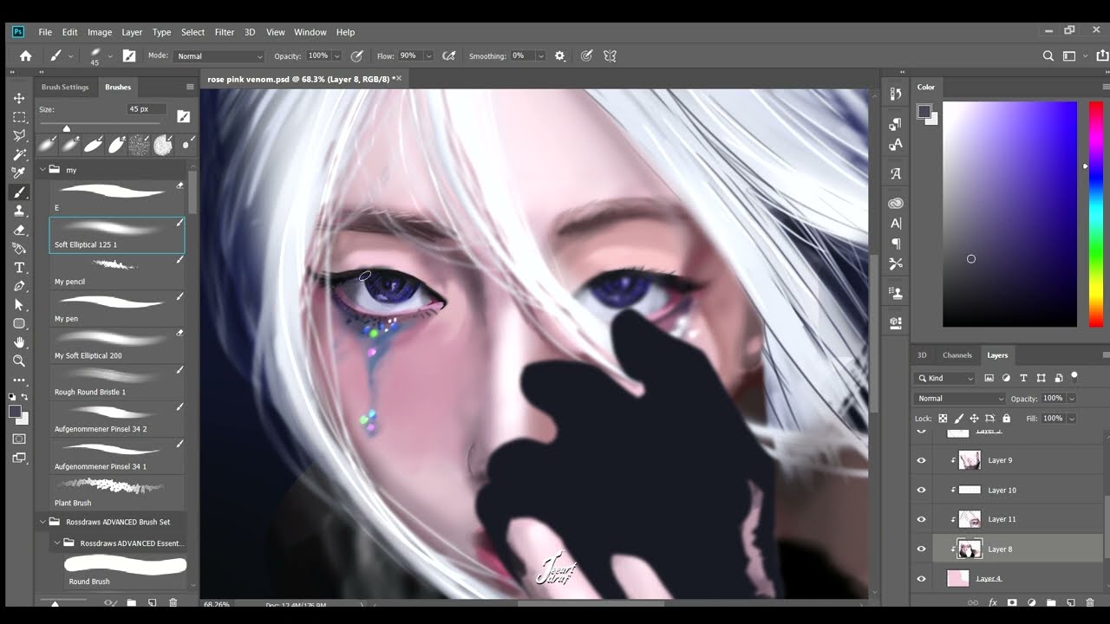Select the Rectangular Marquee tool
Viewport: 1110px width, 624px height.
pyautogui.click(x=19, y=117)
